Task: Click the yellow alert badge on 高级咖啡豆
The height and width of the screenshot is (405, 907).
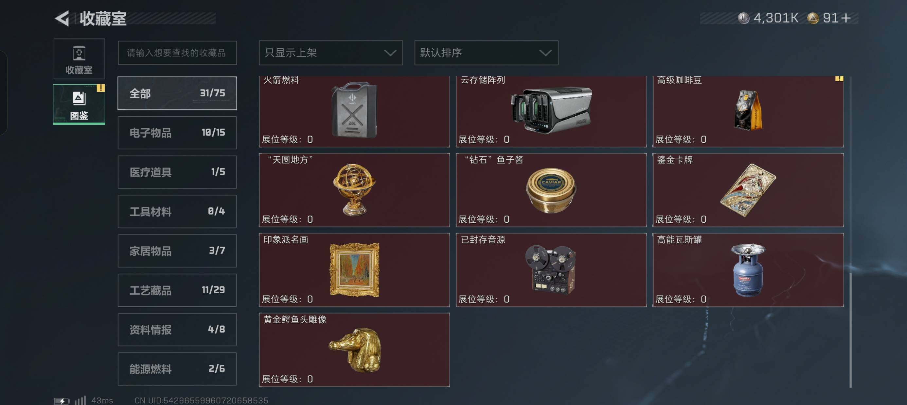Action: pos(839,79)
